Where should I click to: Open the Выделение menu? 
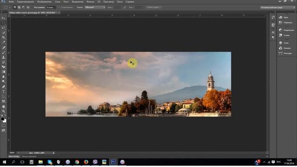coord(77,2)
